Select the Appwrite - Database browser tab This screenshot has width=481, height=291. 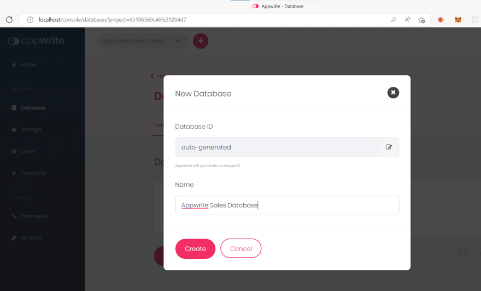(278, 6)
